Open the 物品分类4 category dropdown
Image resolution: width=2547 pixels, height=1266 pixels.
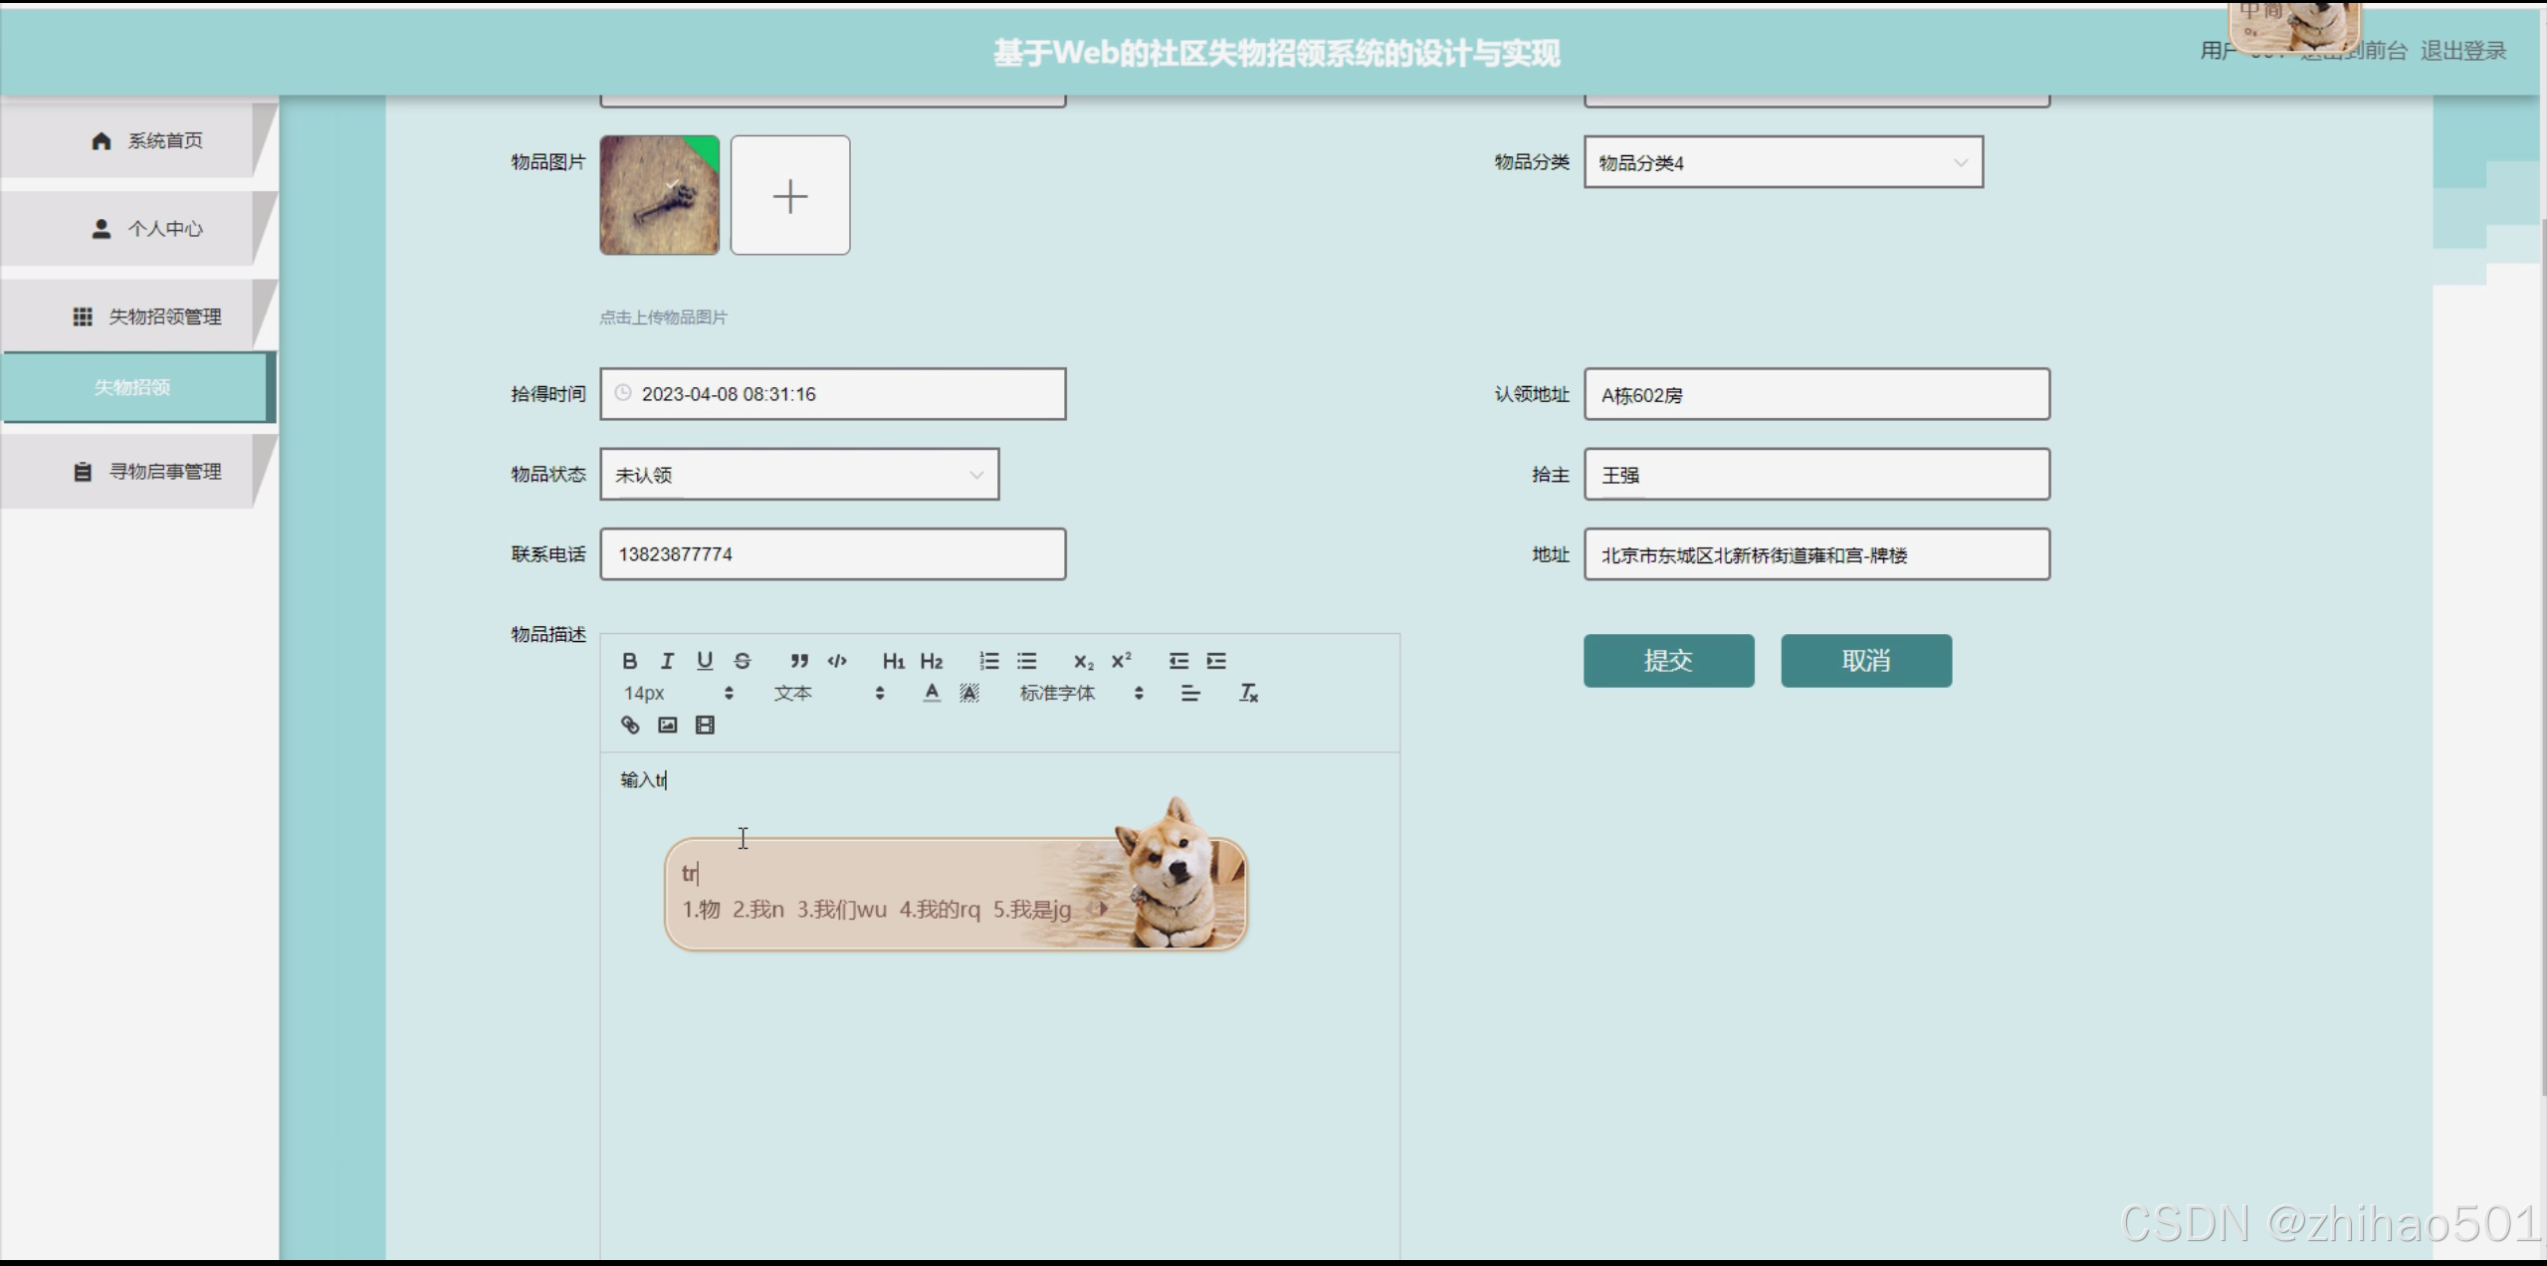coord(1783,162)
